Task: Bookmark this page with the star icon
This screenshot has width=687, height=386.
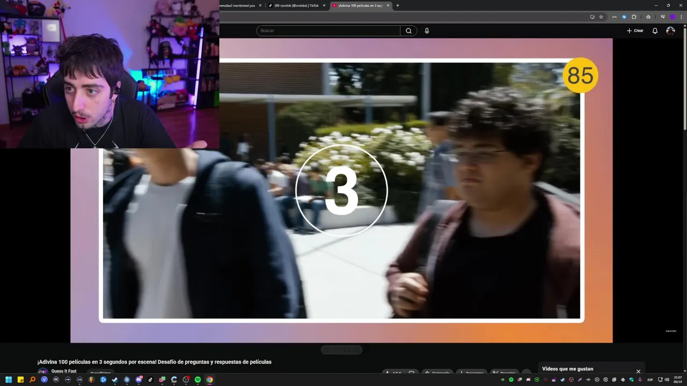Action: 601,17
